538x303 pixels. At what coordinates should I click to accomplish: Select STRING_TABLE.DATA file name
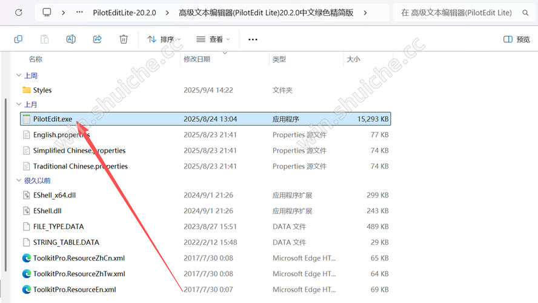(66, 242)
